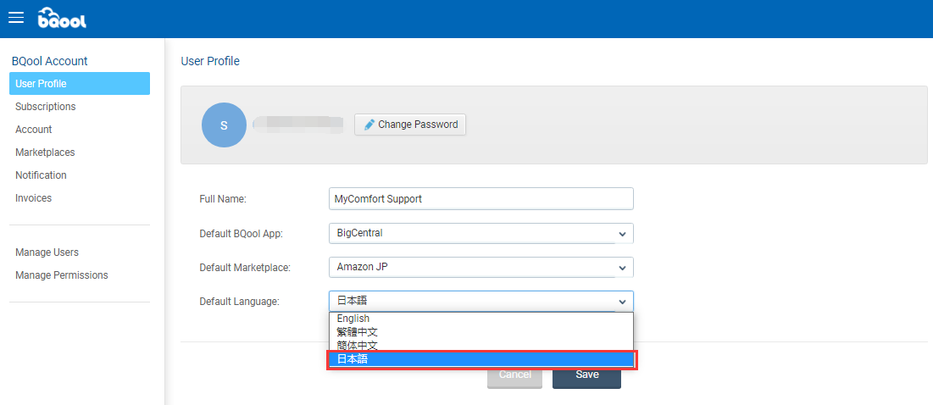
Task: Open Notification settings
Action: tap(41, 175)
